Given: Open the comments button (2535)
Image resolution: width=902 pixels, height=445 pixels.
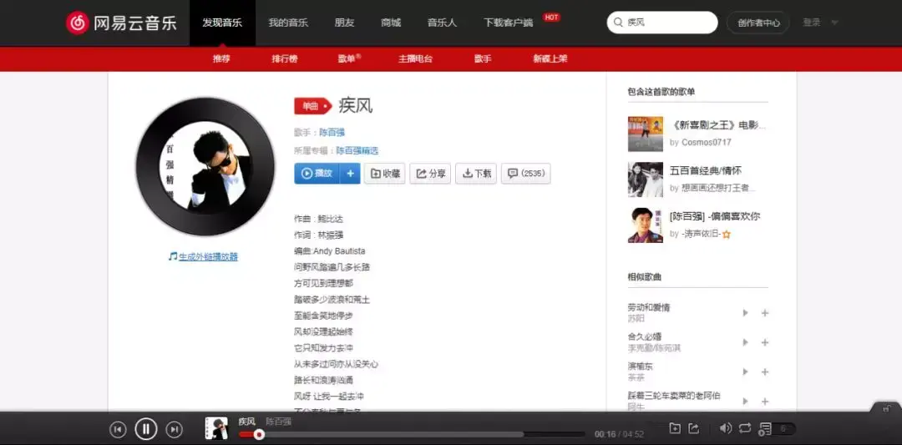Looking at the screenshot, I should pos(526,173).
